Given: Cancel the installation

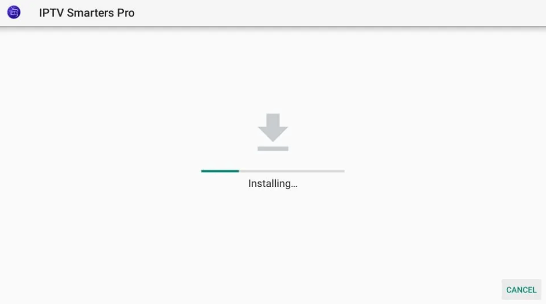Looking at the screenshot, I should tap(521, 289).
